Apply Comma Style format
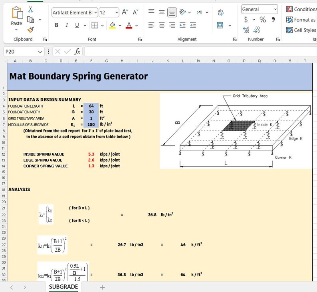The image size is (317, 292). pyautogui.click(x=273, y=20)
